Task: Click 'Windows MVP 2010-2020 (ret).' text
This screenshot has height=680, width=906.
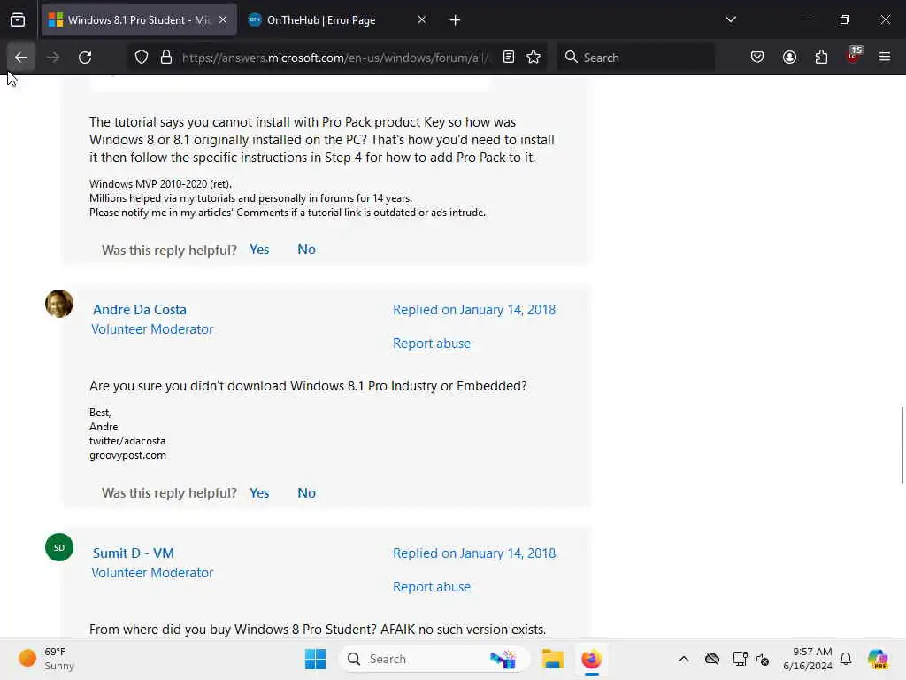Action: click(161, 184)
